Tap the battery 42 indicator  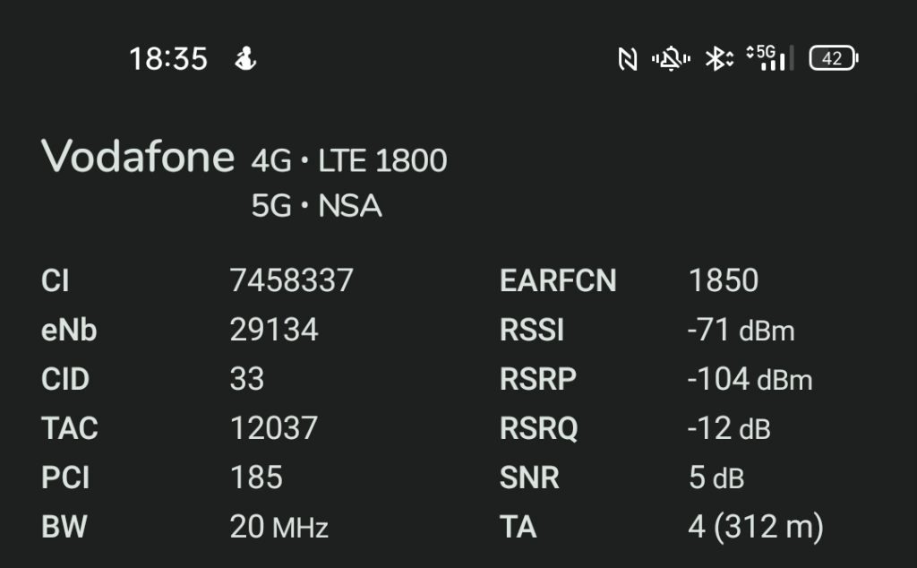834,58
